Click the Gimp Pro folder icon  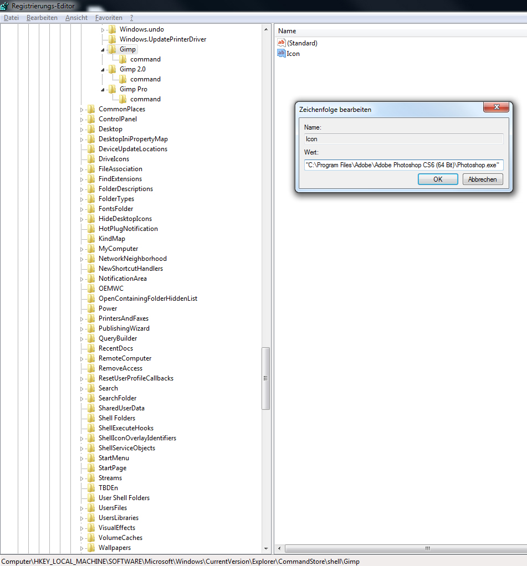(112, 89)
